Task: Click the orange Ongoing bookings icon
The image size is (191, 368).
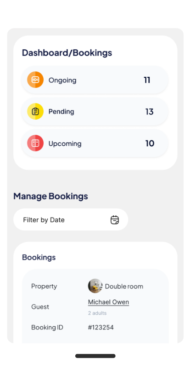Action: tap(35, 80)
